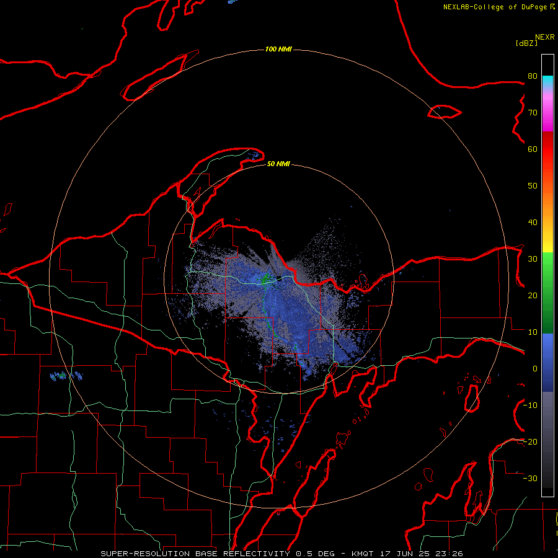
Task: Click the dBZ unit label above the color scale
Action: pyautogui.click(x=526, y=43)
